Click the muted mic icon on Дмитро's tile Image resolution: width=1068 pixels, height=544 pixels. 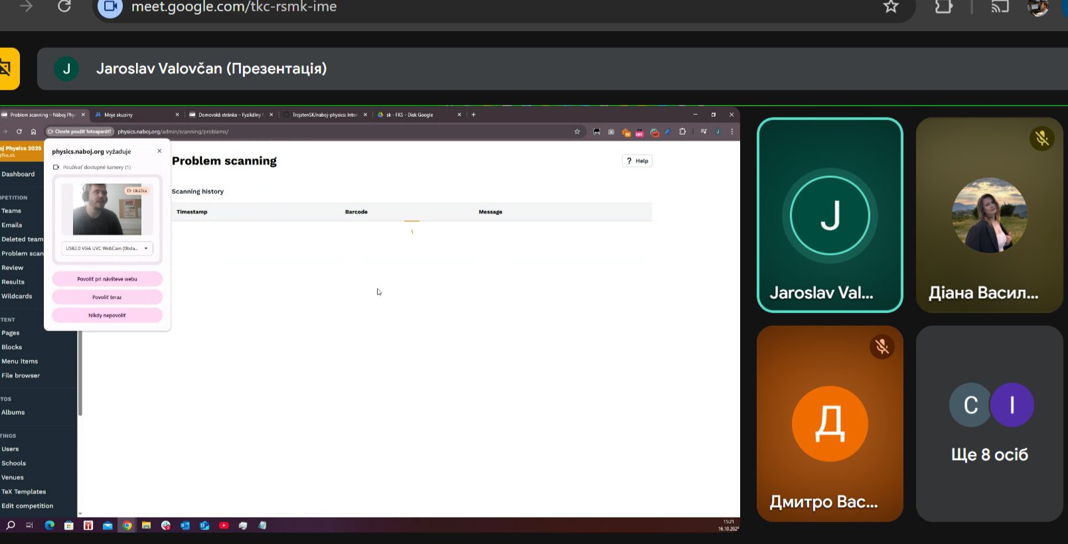tap(881, 346)
